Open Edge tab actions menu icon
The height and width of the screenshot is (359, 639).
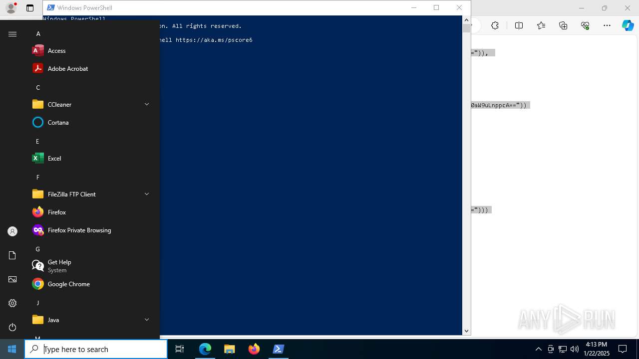click(x=30, y=8)
